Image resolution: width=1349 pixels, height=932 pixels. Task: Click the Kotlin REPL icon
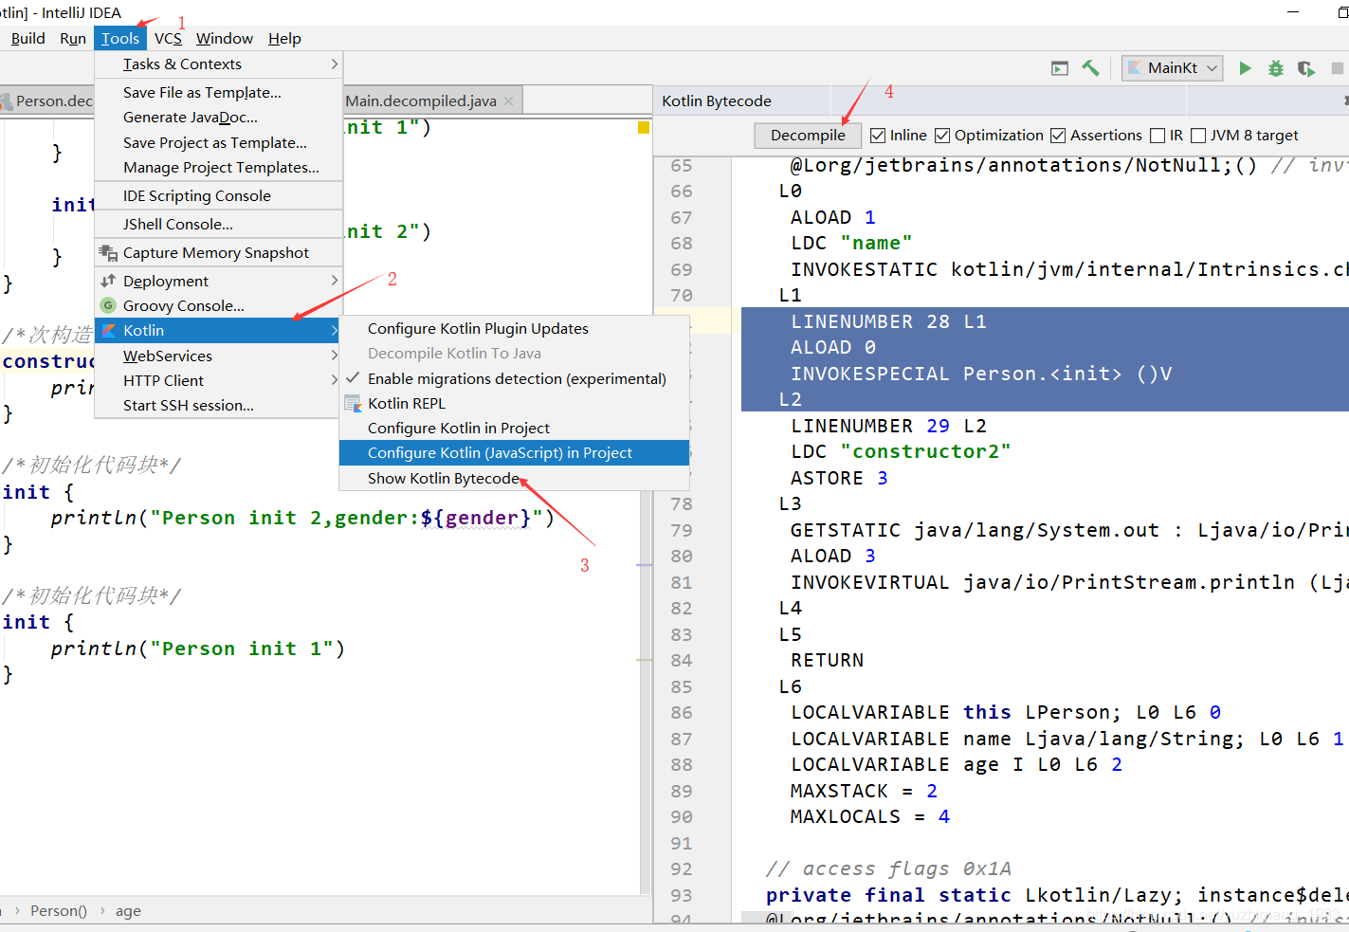(353, 404)
